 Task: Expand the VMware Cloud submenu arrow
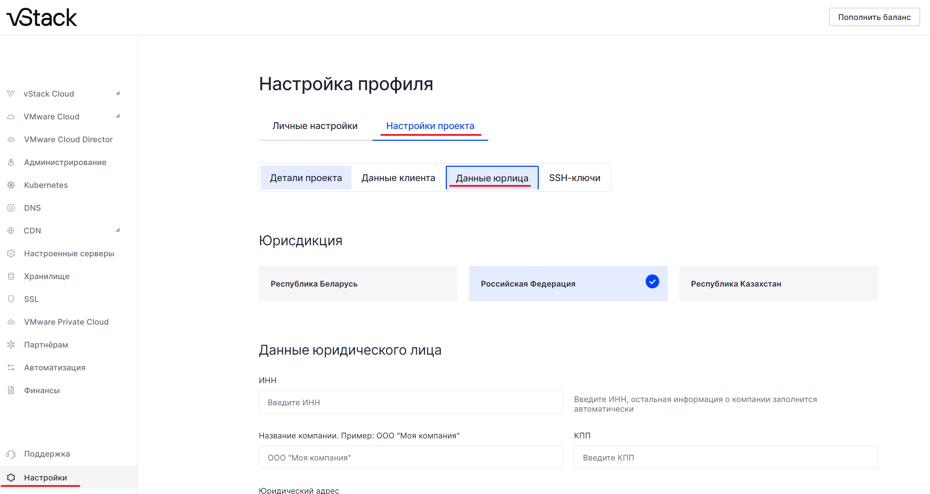click(118, 116)
